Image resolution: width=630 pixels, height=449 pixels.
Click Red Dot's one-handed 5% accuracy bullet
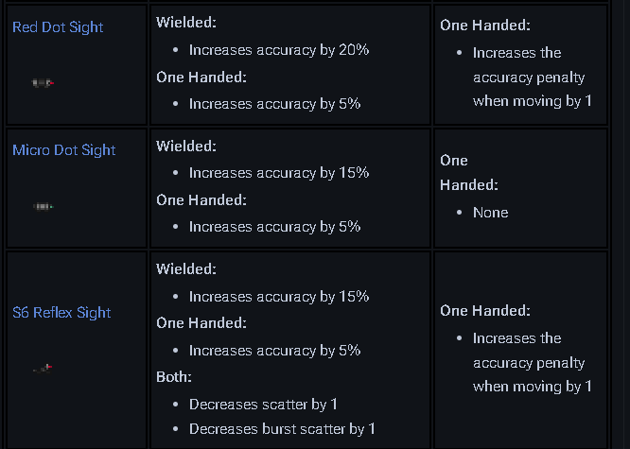274,104
